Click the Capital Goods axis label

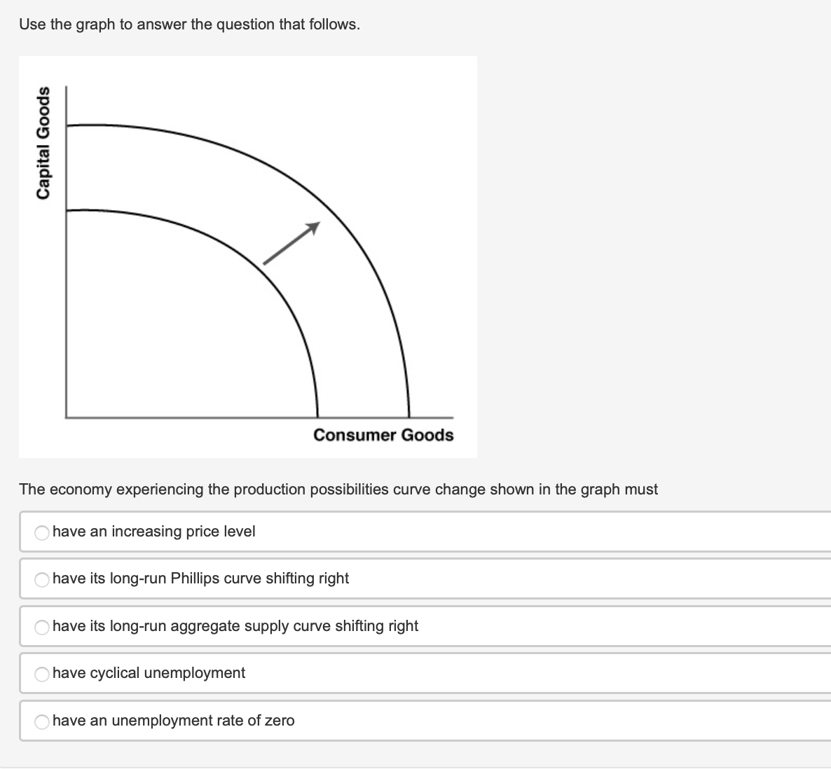[x=44, y=142]
